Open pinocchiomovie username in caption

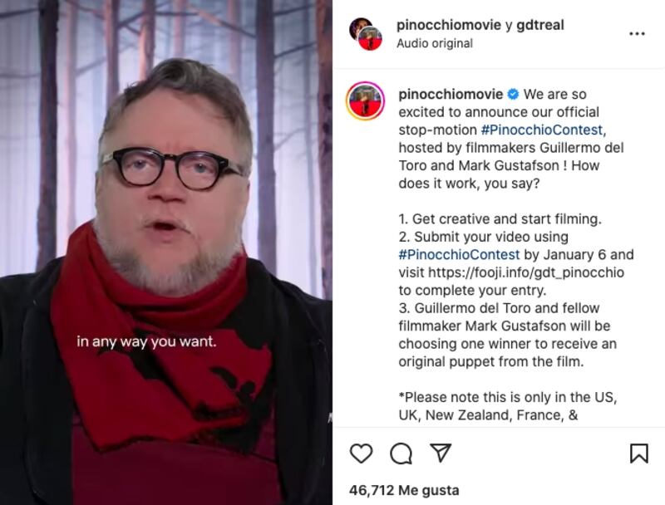click(451, 94)
